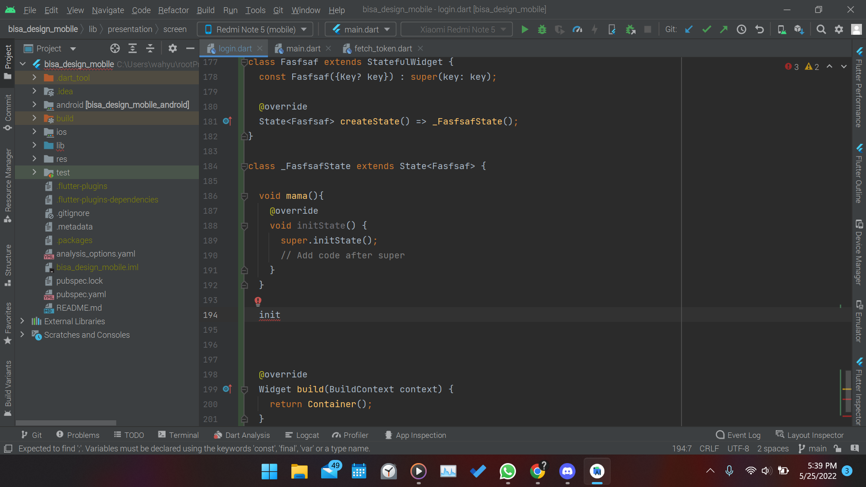Open the Dart Analysis tool window
This screenshot has width=866, height=487.
coord(242,435)
